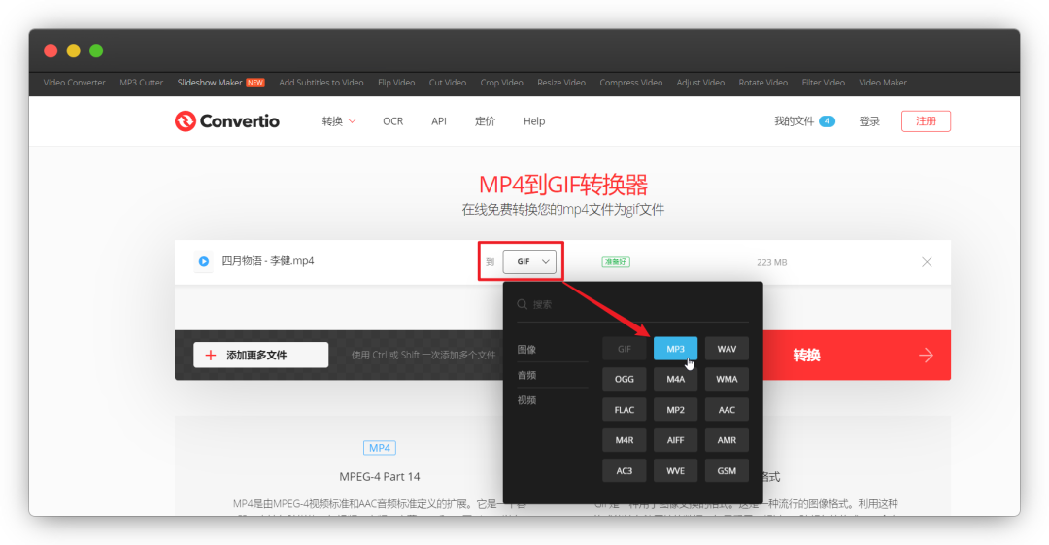
Task: Choose the AAC format
Action: pyautogui.click(x=727, y=410)
